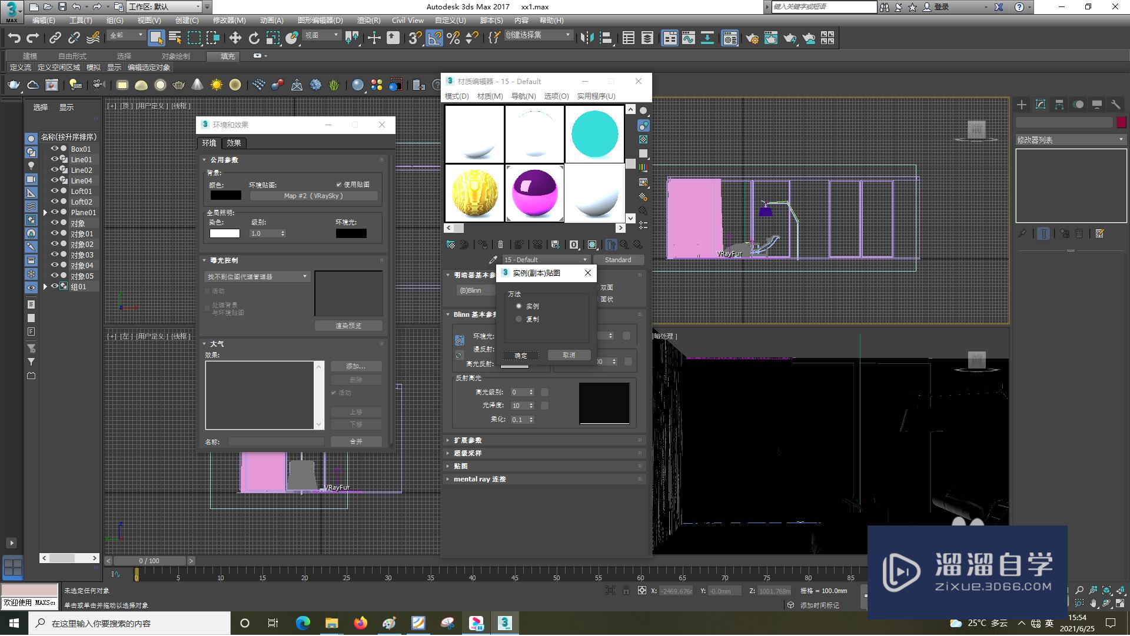
Task: Click the white 染色 tint color swatch
Action: pos(224,233)
